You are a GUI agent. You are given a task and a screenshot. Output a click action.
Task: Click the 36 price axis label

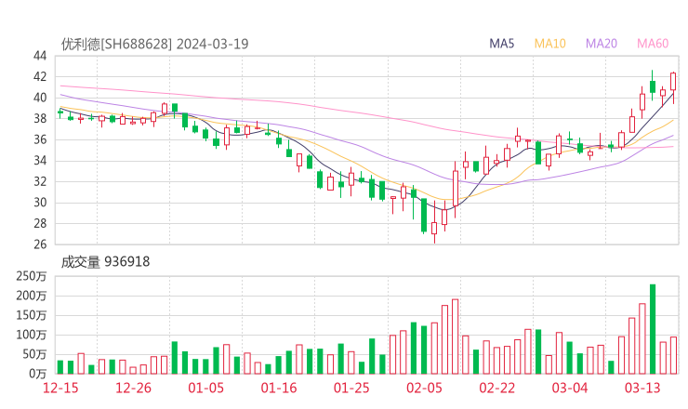(40, 139)
